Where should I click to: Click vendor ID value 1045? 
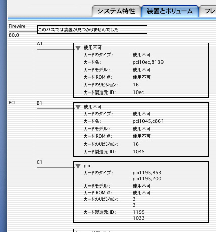click(x=139, y=152)
